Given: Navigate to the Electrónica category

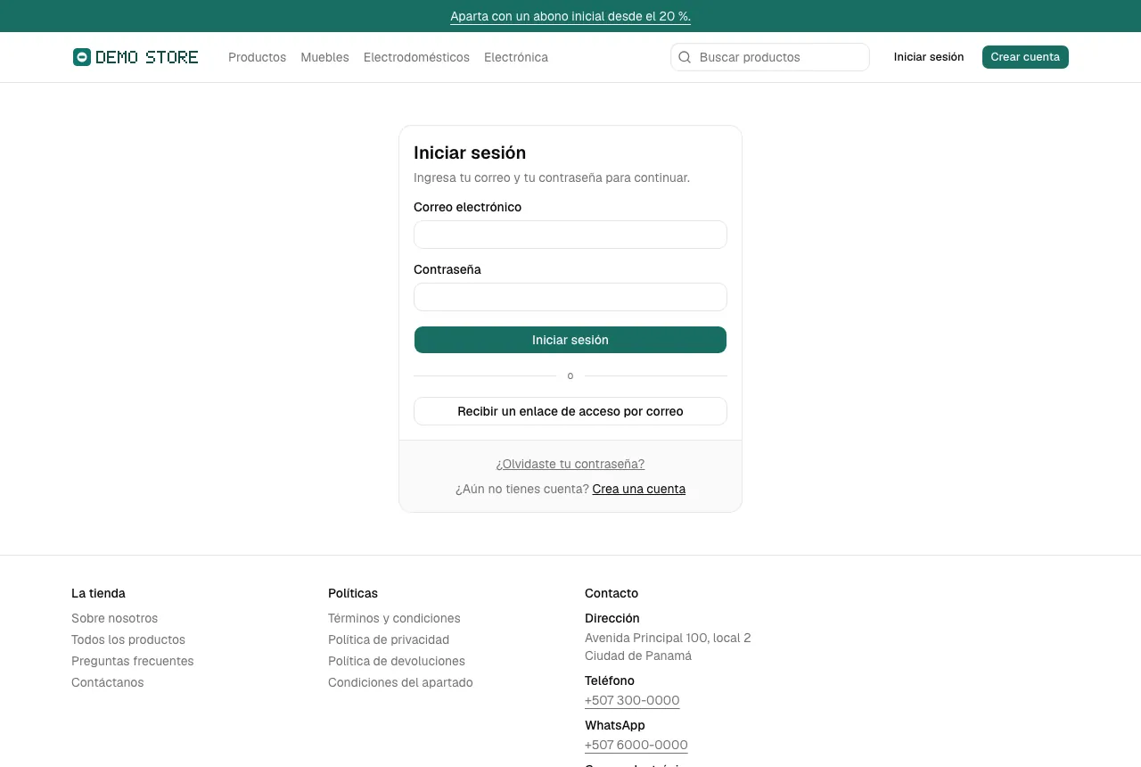Looking at the screenshot, I should (x=516, y=57).
